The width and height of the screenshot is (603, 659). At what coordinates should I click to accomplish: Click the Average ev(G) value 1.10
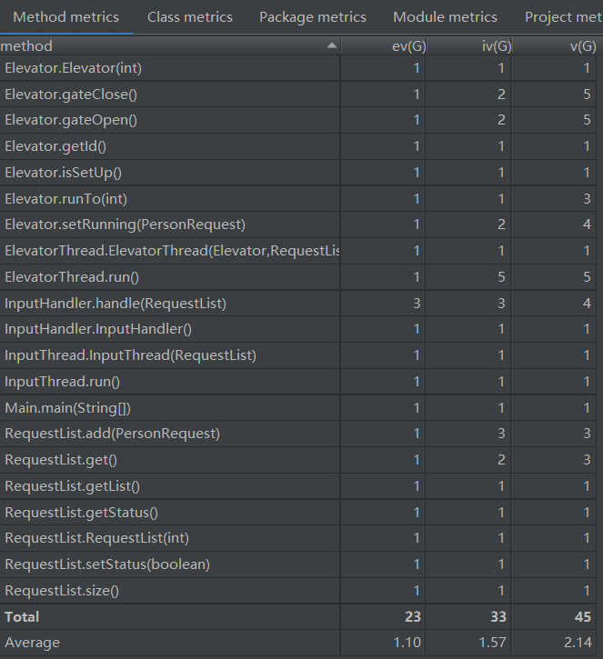pyautogui.click(x=407, y=643)
